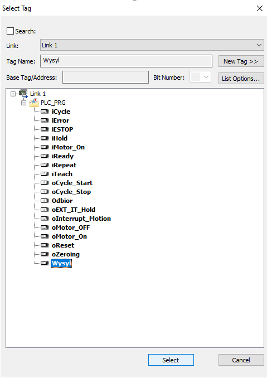Image resolution: width=267 pixels, height=378 pixels.
Task: Click the tag icon beside iESTOP
Action: coord(45,129)
